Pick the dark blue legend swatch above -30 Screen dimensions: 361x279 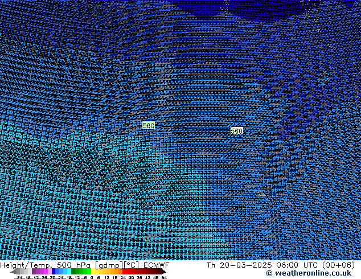click(x=54, y=272)
